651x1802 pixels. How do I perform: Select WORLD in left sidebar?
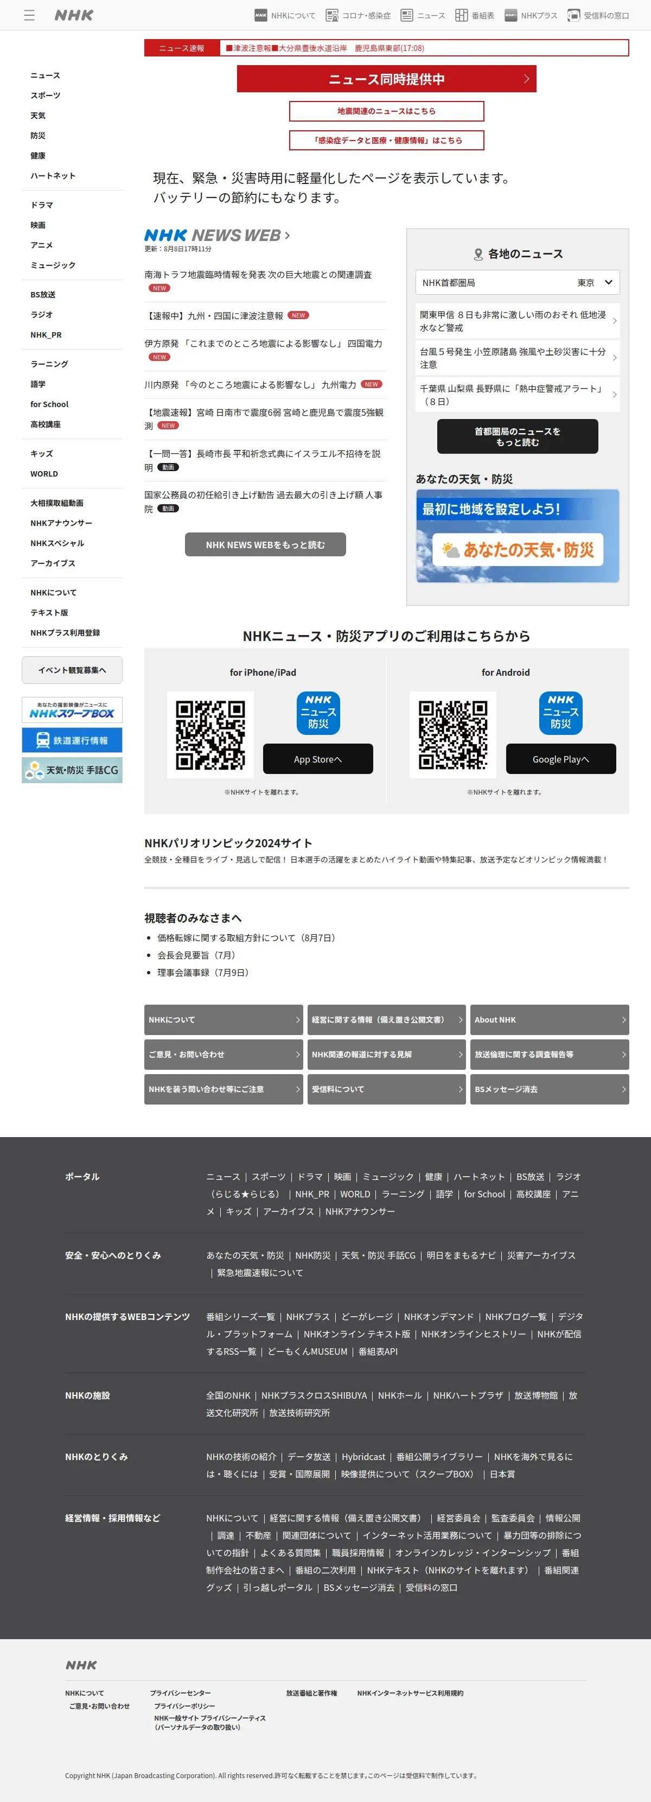click(44, 474)
